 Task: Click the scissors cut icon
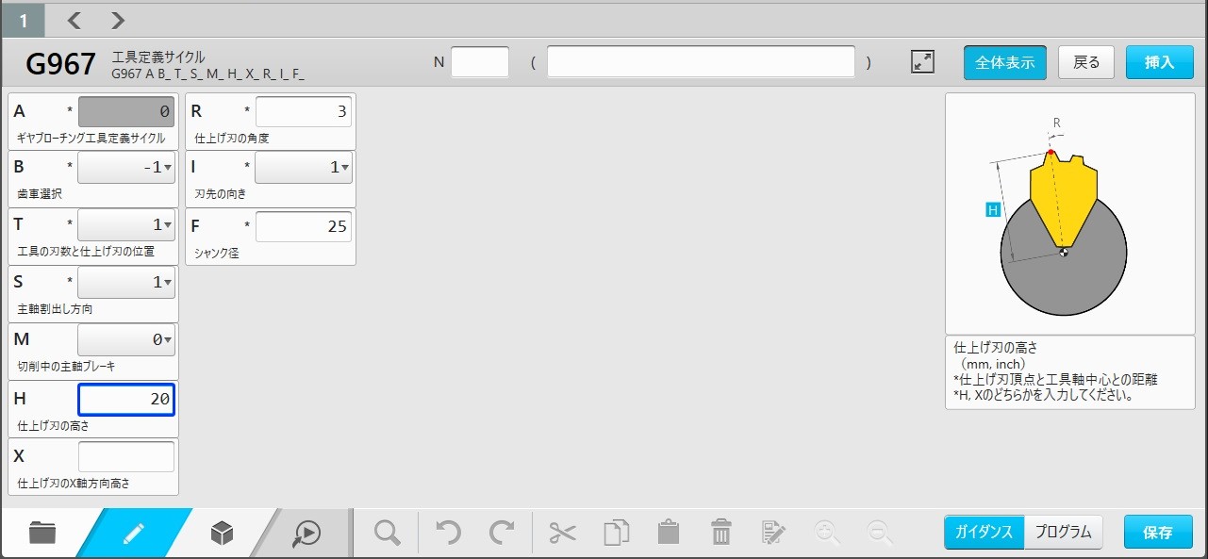[562, 533]
